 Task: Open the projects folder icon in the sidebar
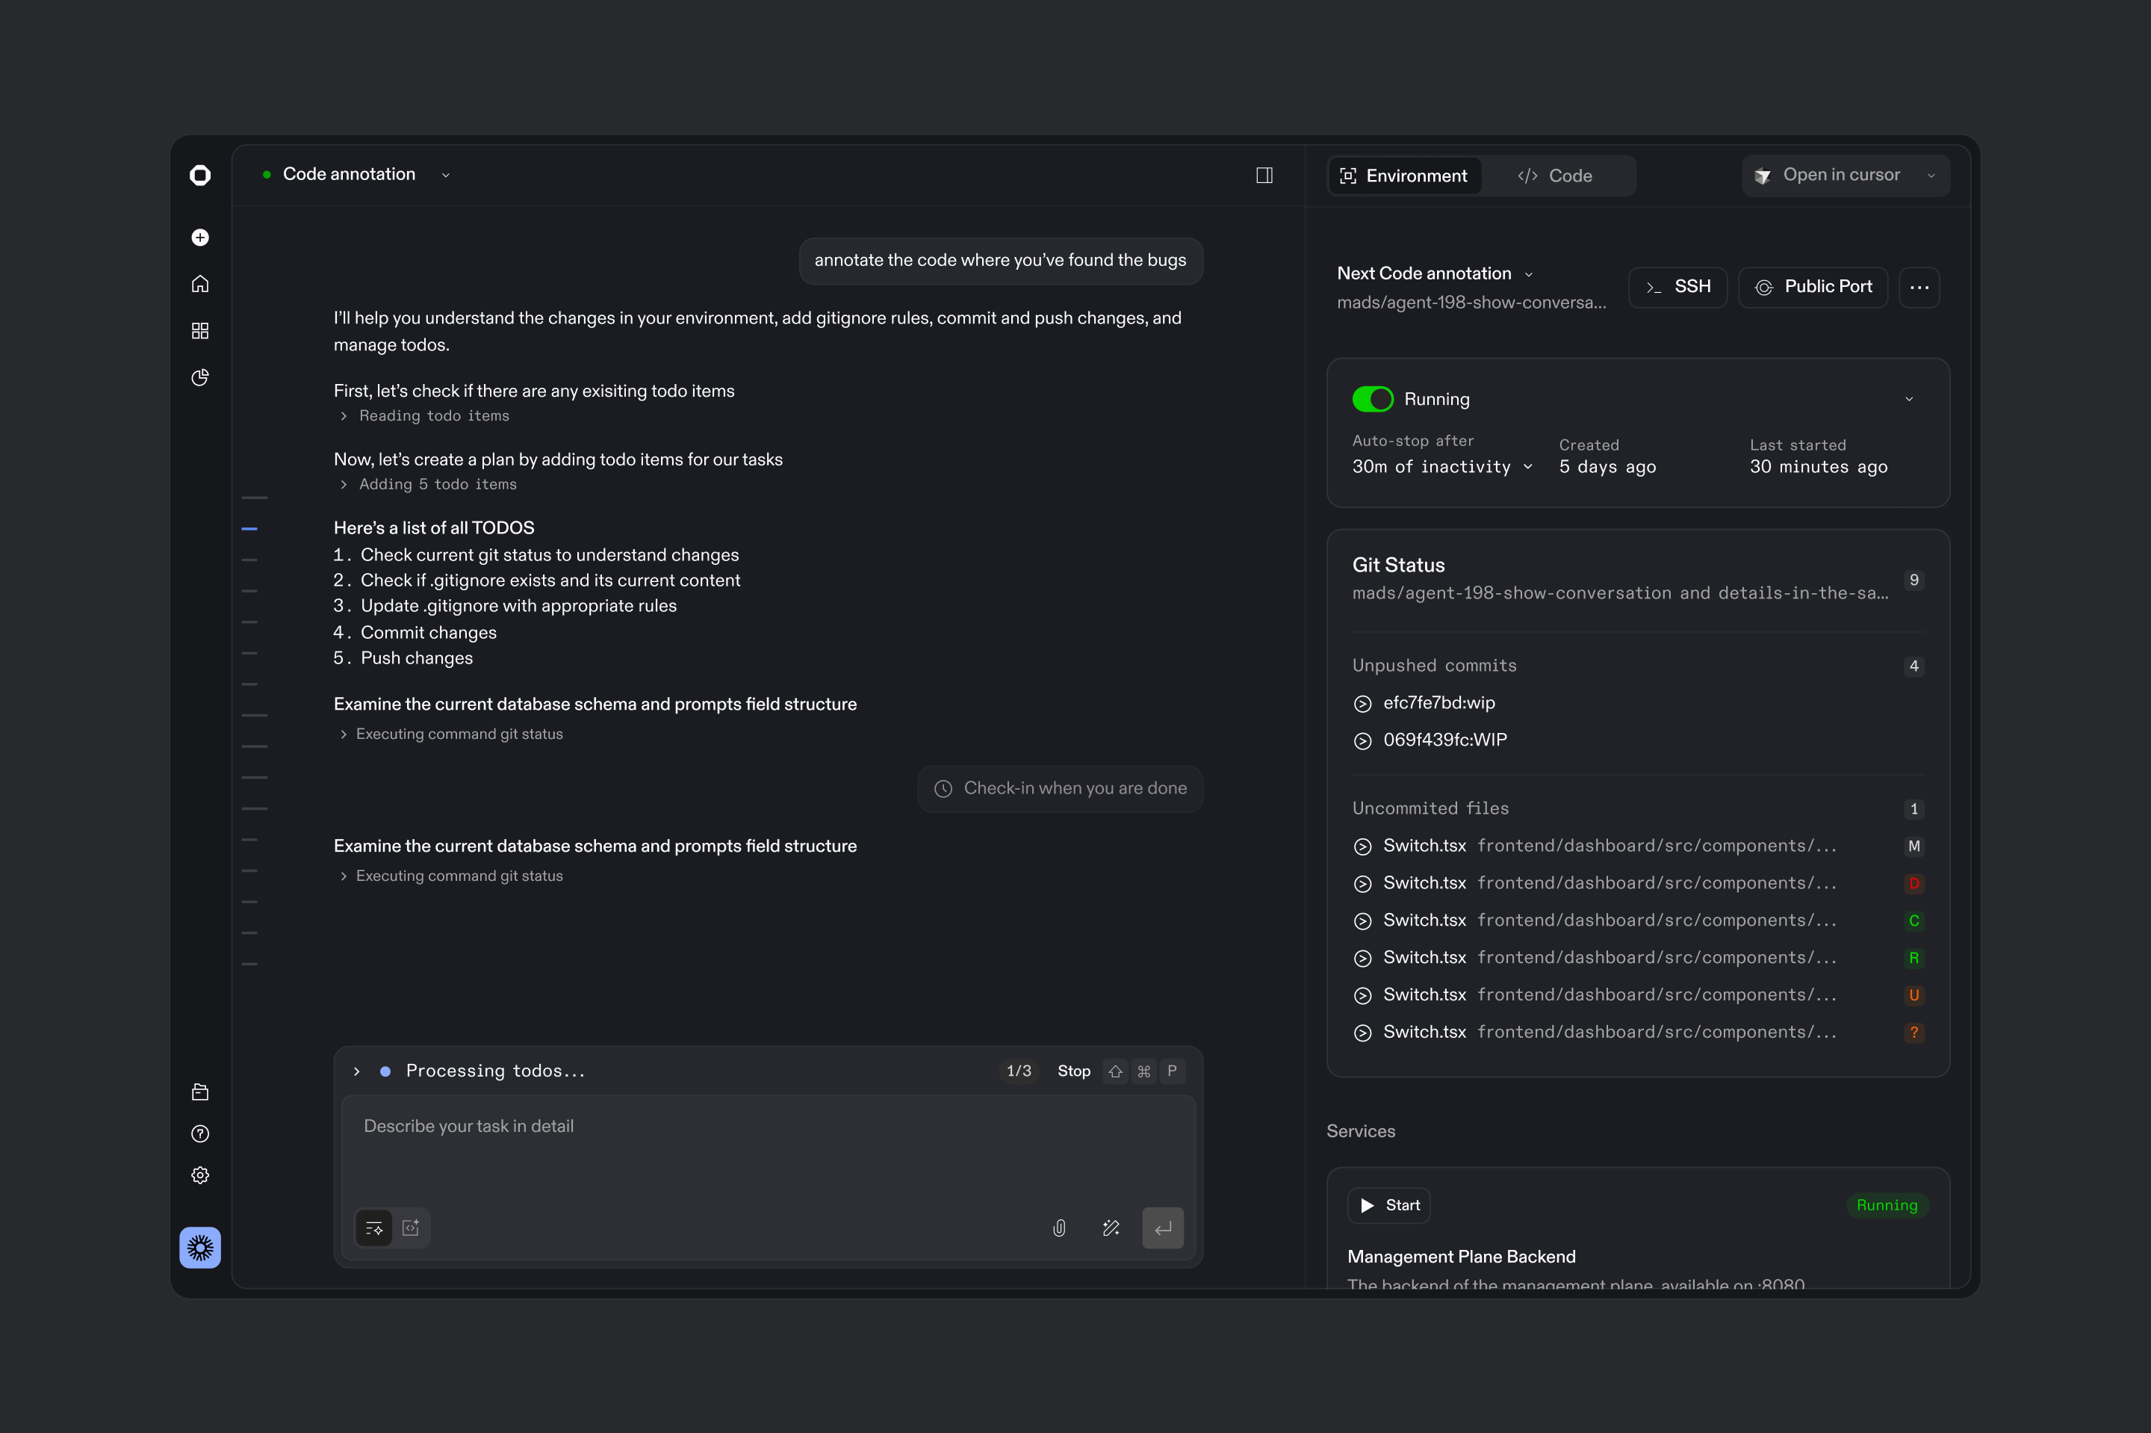[200, 1092]
